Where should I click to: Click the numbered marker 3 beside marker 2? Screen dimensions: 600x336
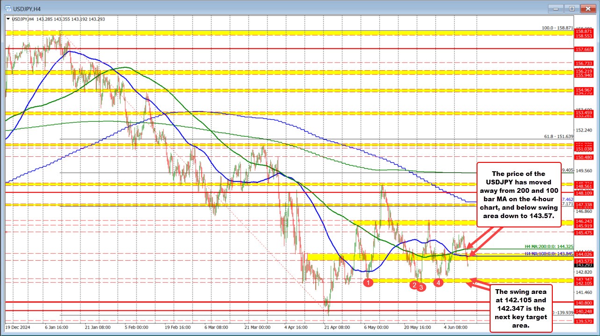point(420,287)
